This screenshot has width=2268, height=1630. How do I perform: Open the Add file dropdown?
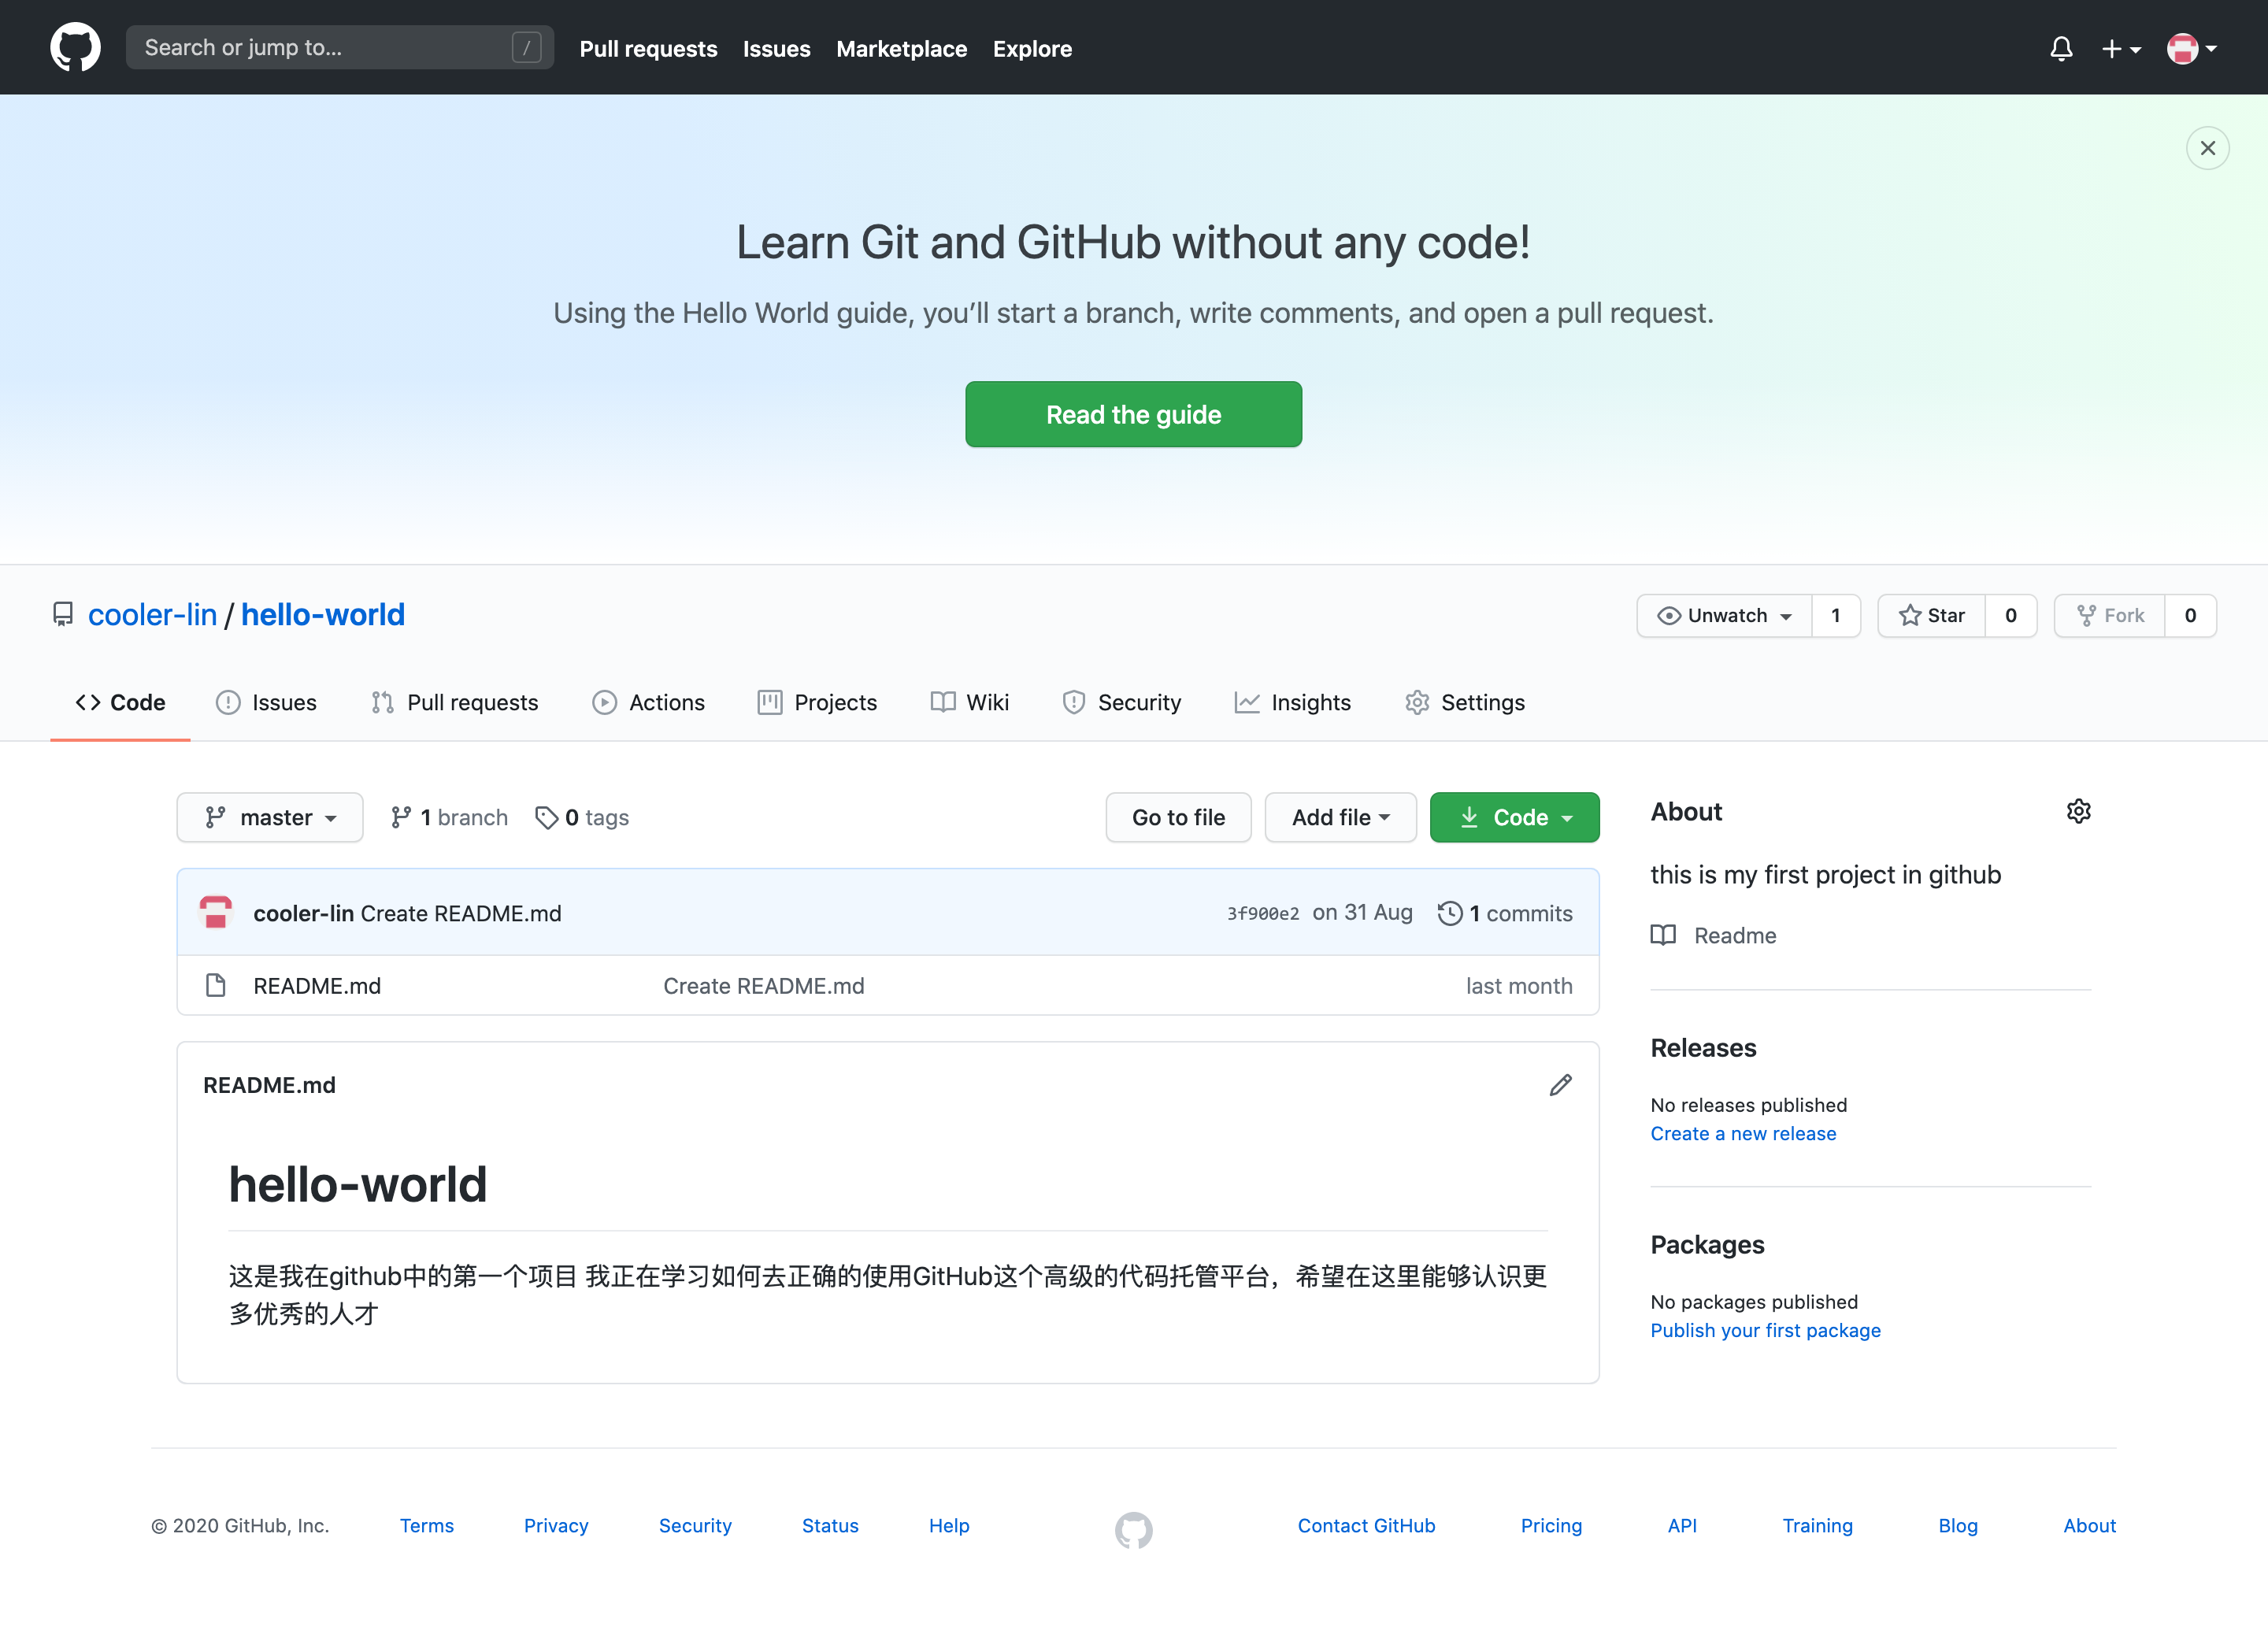1340,818
